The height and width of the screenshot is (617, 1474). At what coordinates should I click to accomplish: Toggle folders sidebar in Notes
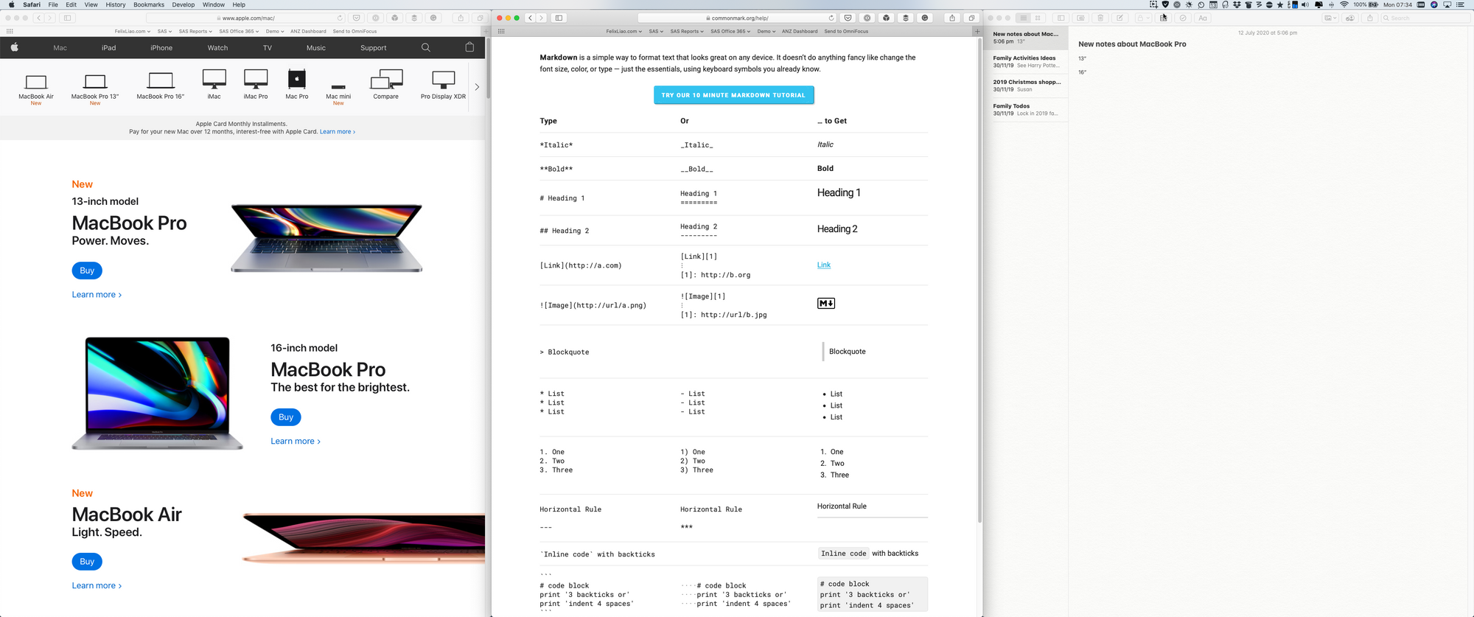[x=1061, y=18]
